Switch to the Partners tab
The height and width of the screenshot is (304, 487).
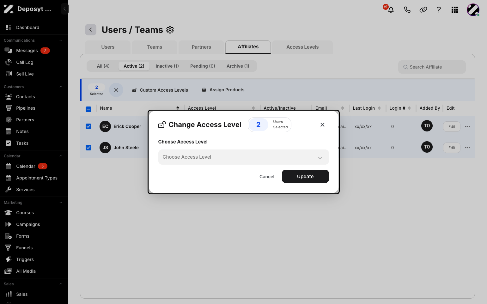click(201, 47)
